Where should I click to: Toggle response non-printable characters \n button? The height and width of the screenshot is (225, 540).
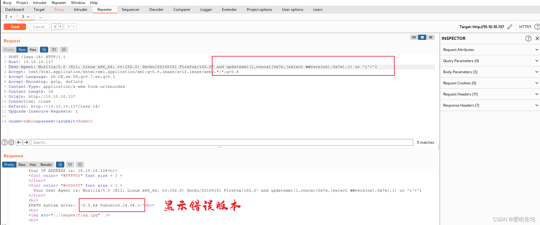(x=70, y=165)
